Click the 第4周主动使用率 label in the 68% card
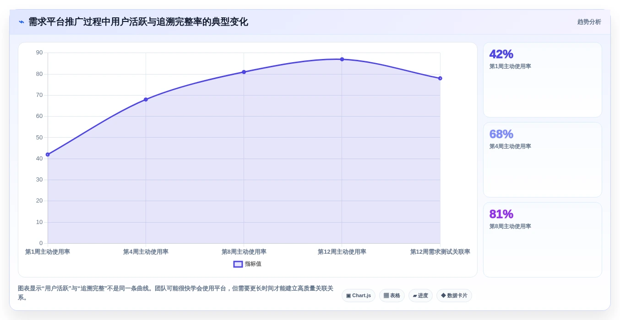 tap(510, 146)
